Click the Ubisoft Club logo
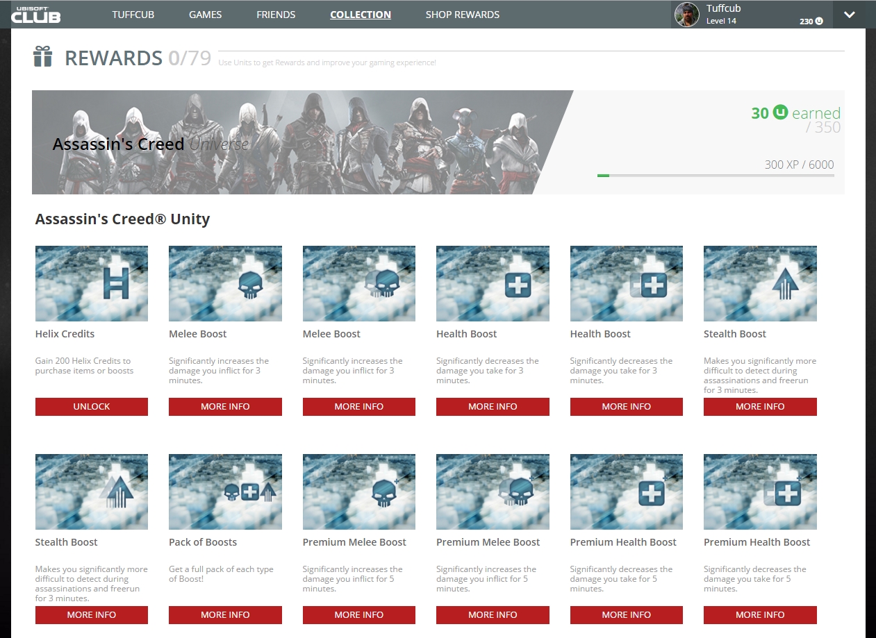The image size is (876, 638). tap(35, 14)
